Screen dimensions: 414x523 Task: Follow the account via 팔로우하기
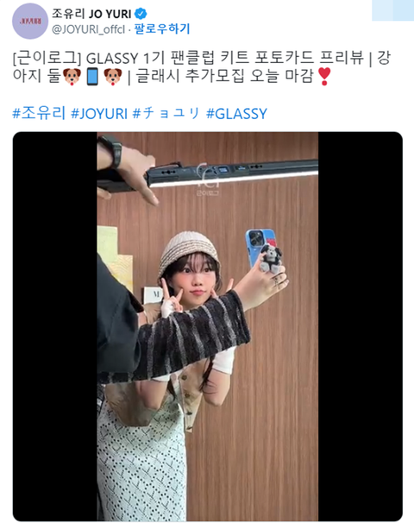161,29
